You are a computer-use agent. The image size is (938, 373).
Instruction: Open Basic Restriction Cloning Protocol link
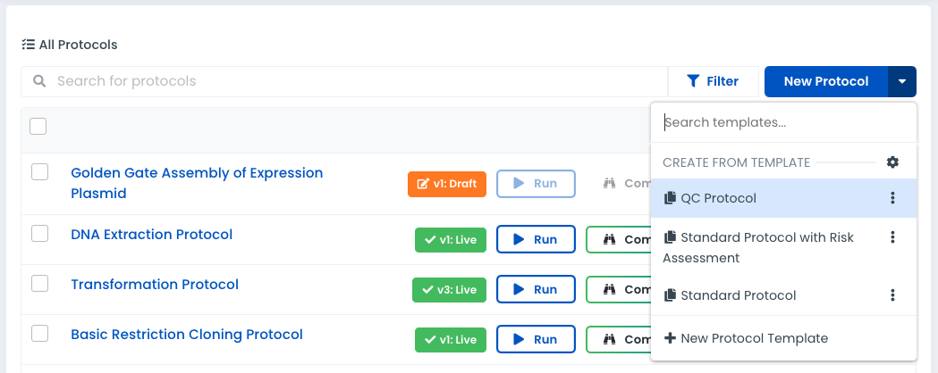187,335
